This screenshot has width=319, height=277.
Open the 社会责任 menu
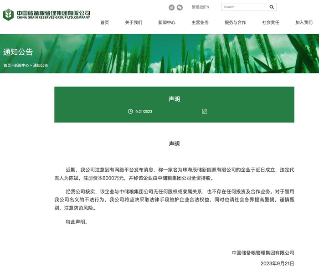coord(271,22)
